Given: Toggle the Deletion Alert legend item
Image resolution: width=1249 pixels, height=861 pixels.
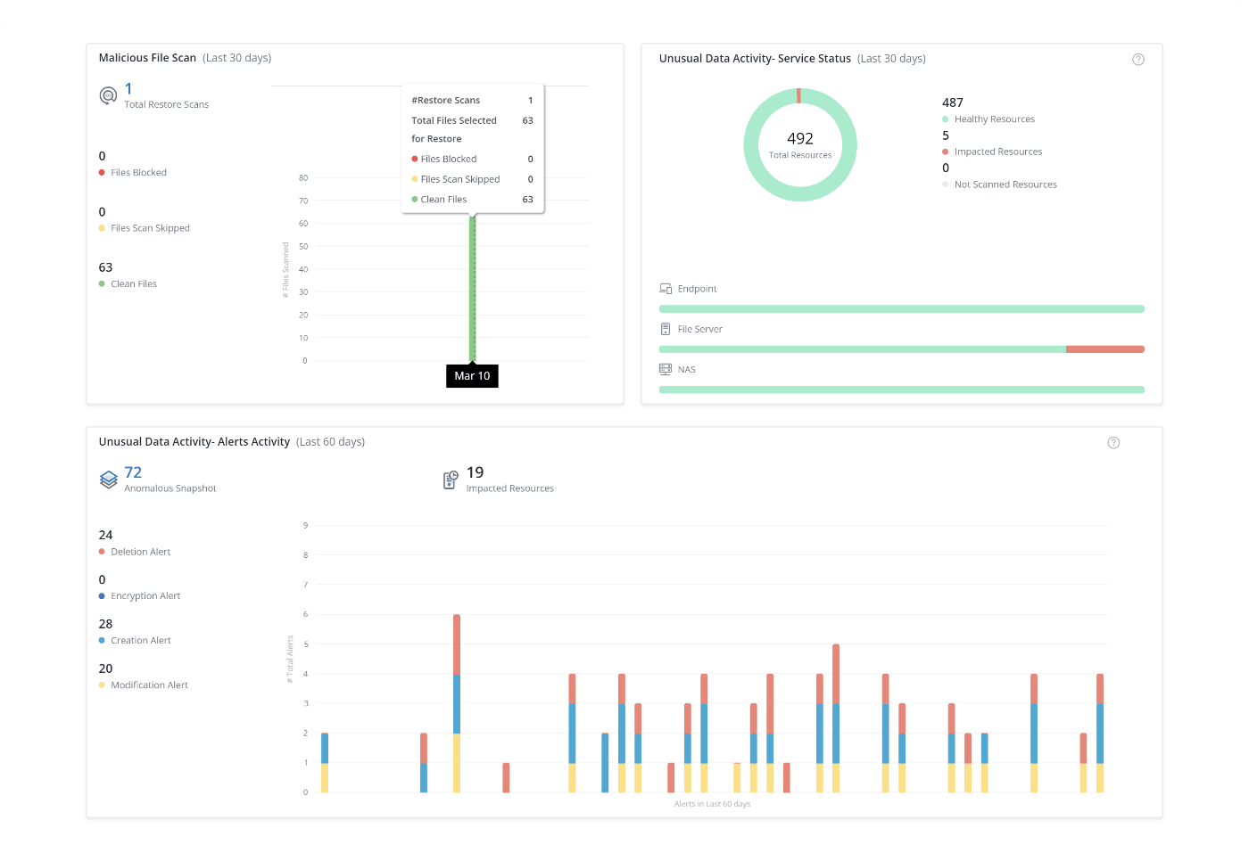Looking at the screenshot, I should pos(140,552).
